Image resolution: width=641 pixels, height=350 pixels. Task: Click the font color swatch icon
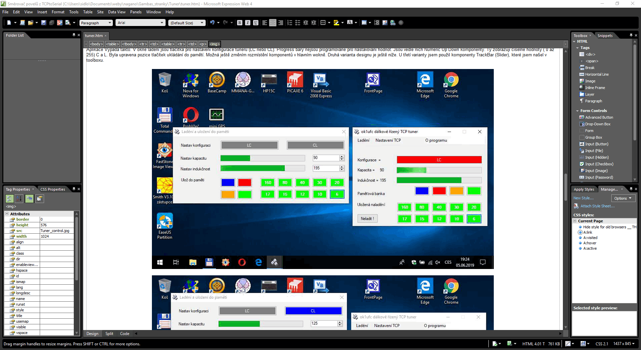pyautogui.click(x=350, y=23)
